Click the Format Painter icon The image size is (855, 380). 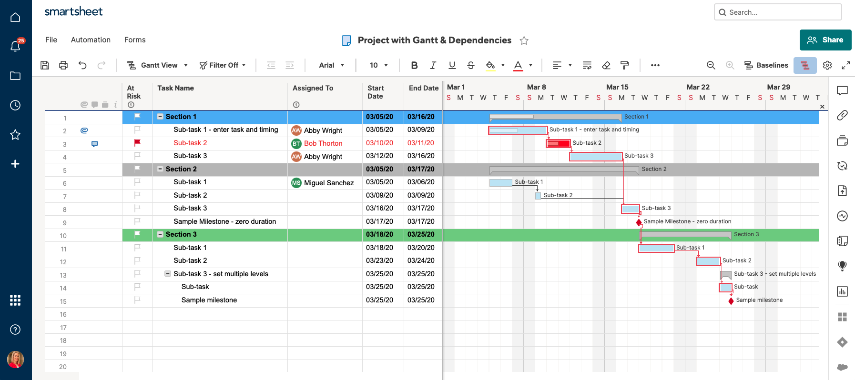pos(625,65)
